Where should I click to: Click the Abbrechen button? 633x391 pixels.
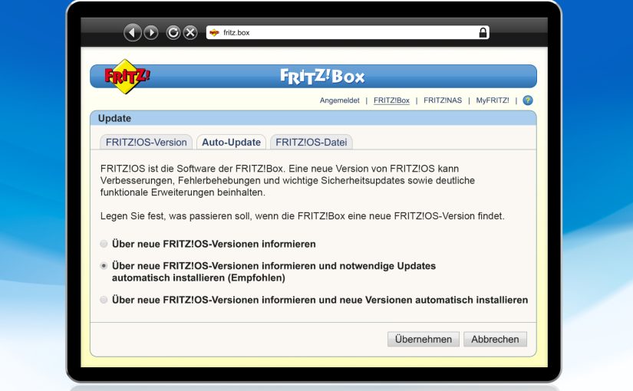click(x=495, y=339)
